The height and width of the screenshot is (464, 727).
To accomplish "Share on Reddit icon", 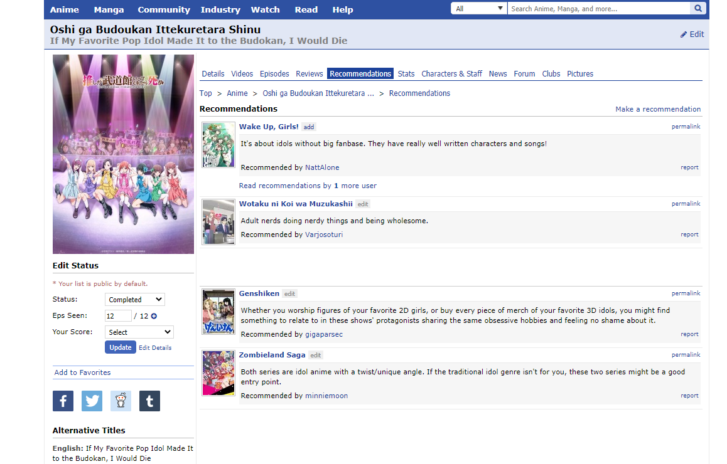I will click(121, 401).
